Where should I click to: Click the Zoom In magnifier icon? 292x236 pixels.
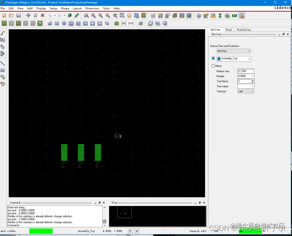pos(101,16)
